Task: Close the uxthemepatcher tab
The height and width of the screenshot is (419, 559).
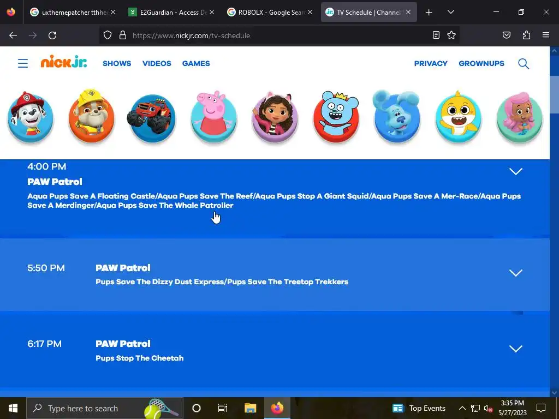Action: (113, 12)
